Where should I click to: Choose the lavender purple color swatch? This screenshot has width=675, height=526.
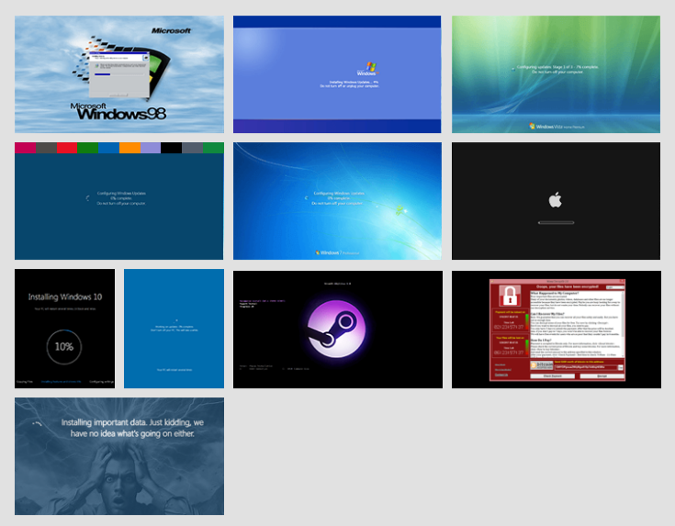coord(151,148)
